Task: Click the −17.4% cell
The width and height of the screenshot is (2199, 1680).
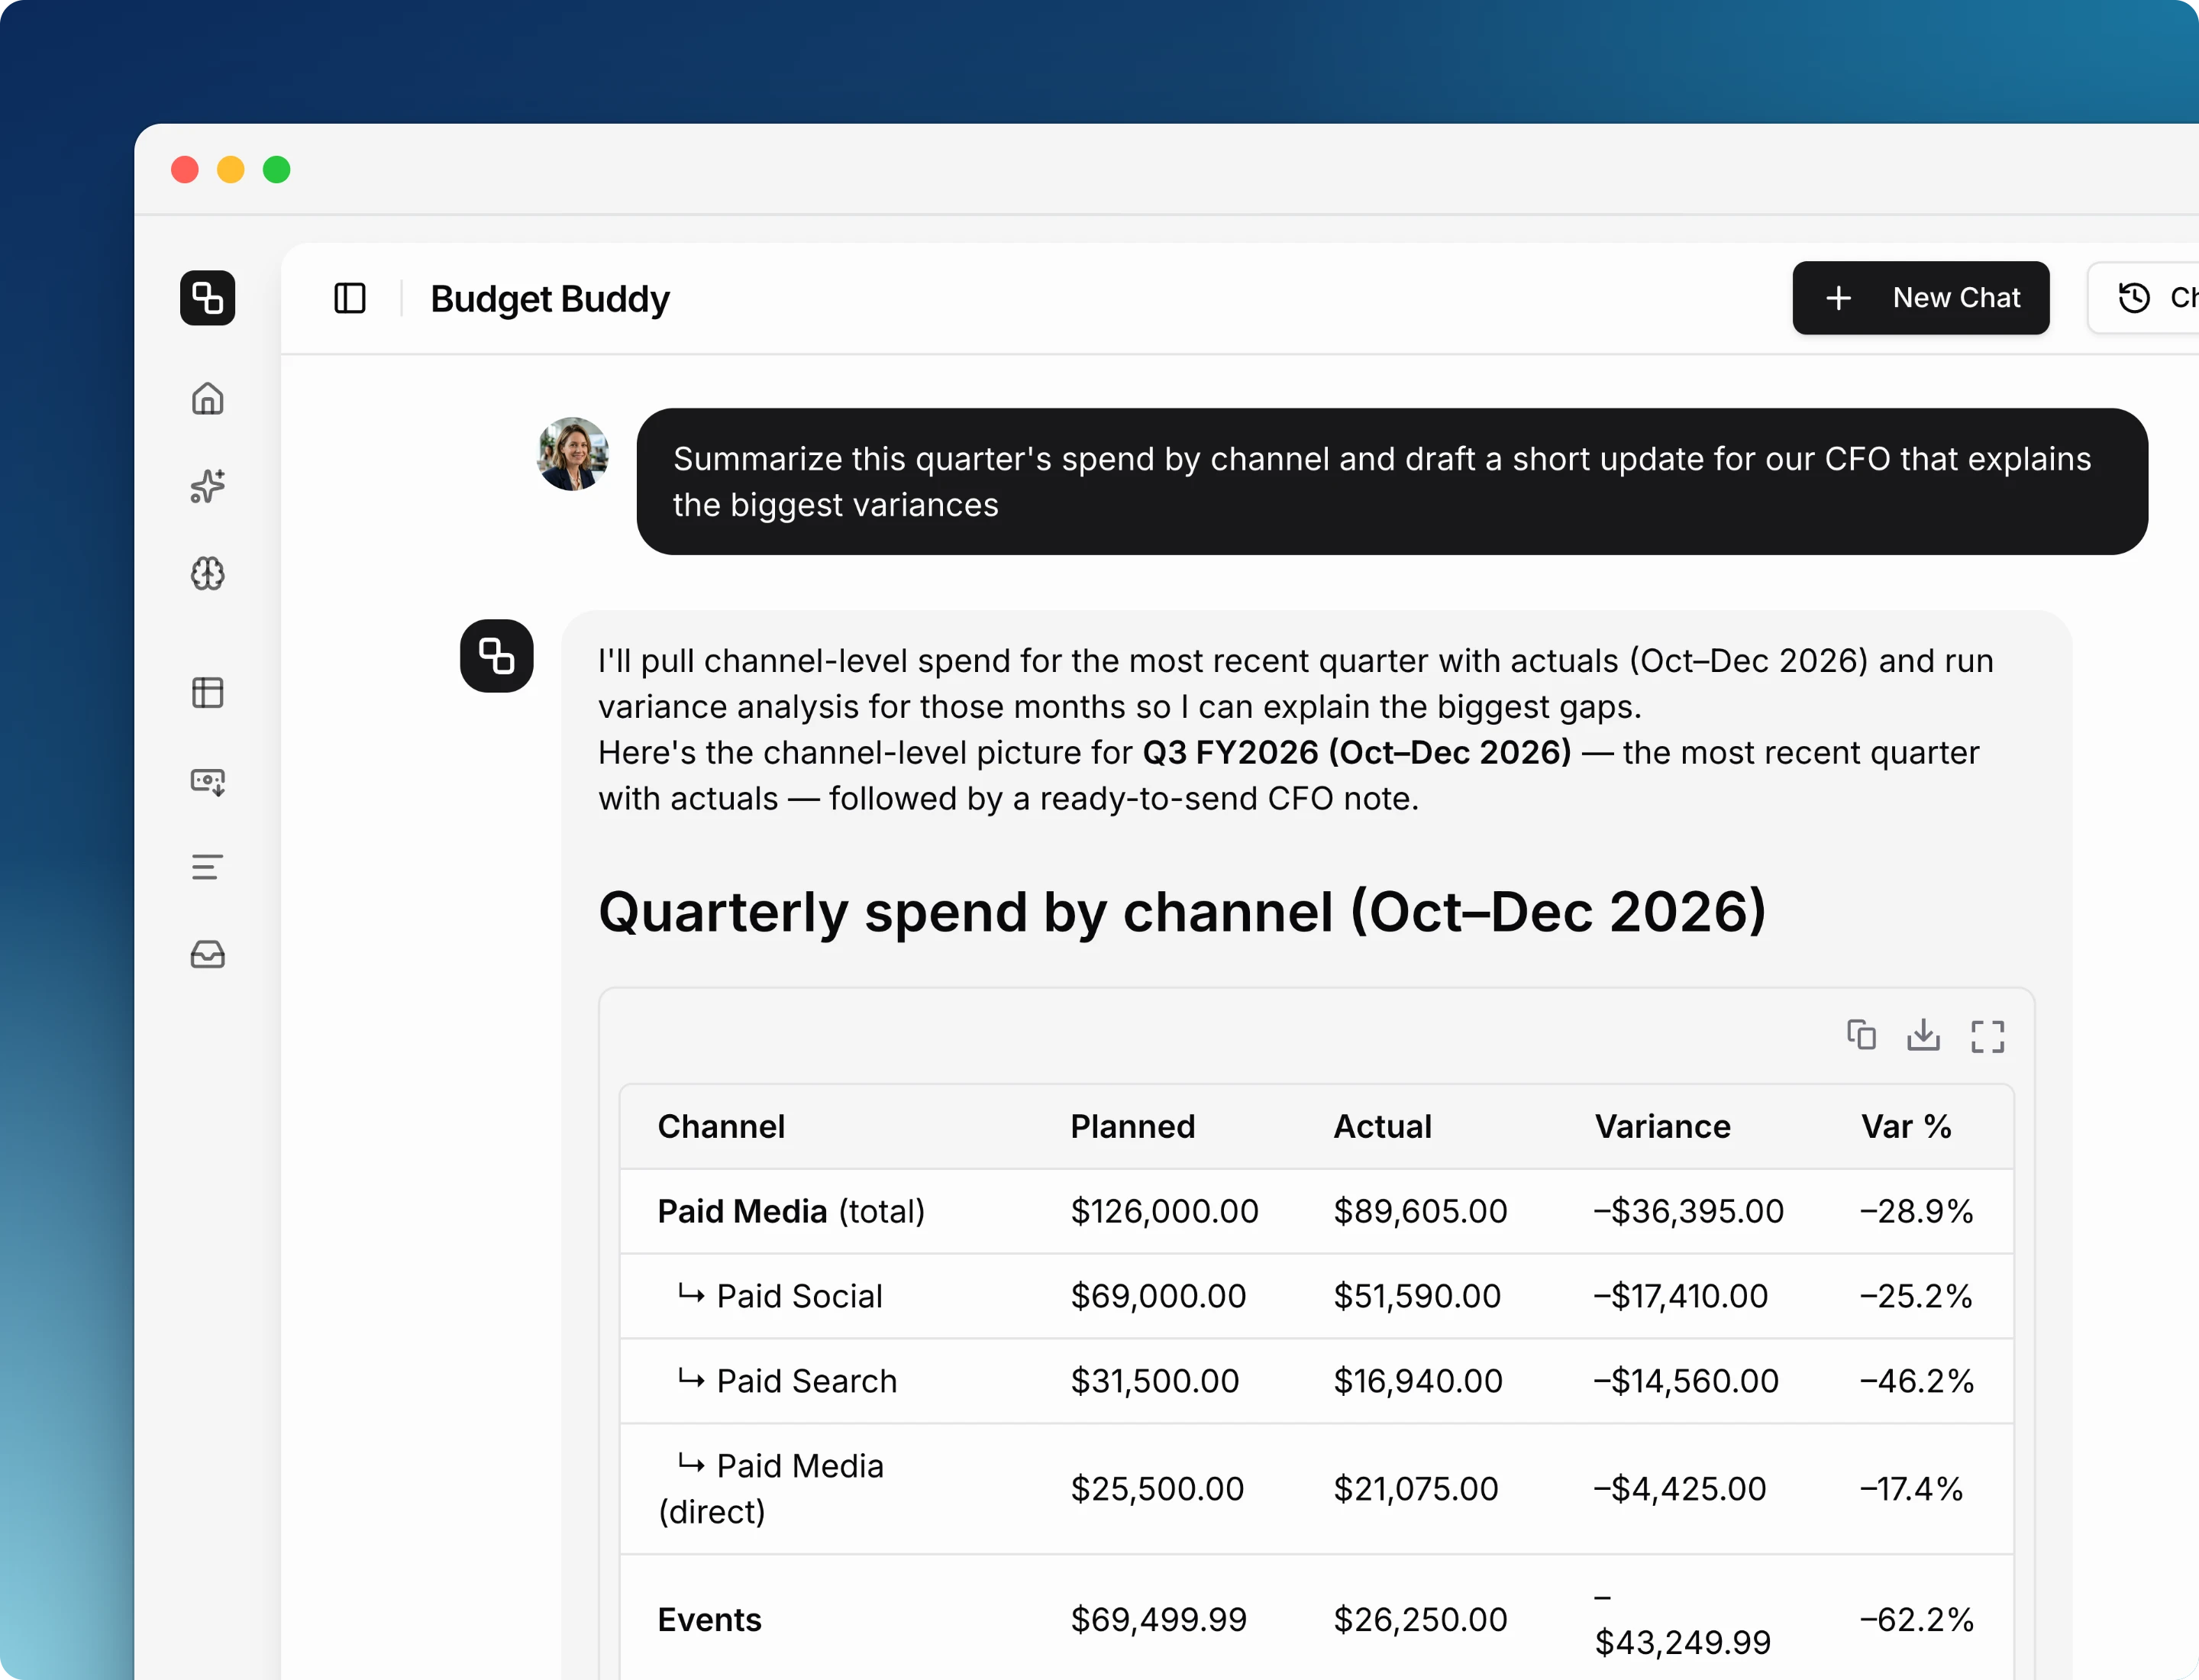Action: pyautogui.click(x=1911, y=1489)
